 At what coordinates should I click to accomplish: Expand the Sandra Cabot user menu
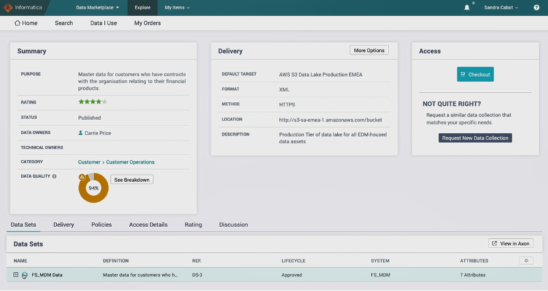[x=501, y=8]
